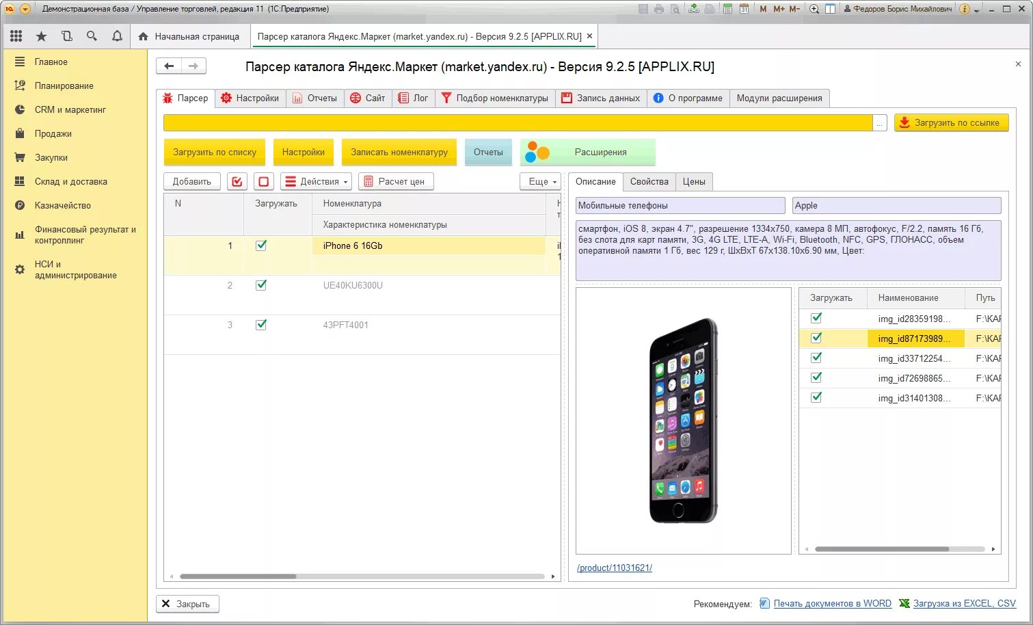This screenshot has width=1033, height=625.
Task: Go forward with the right arrow button
Action: (193, 66)
